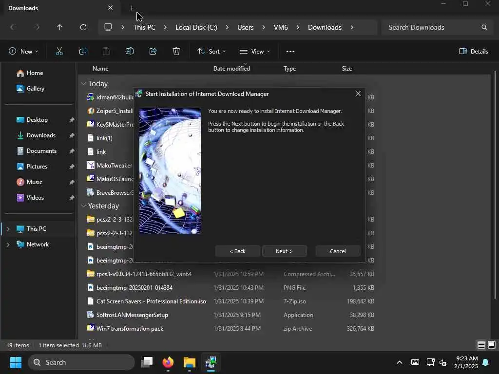Switch to large thumbnails view icon

pos(492,345)
